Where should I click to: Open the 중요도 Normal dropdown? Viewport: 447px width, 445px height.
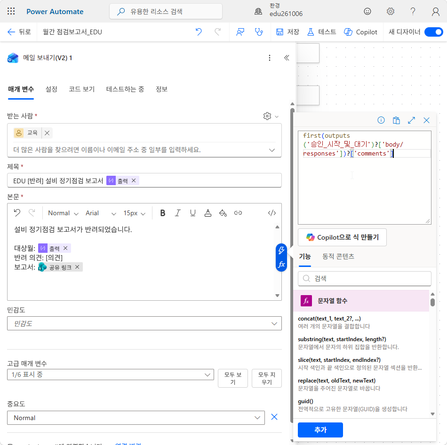coord(136,418)
